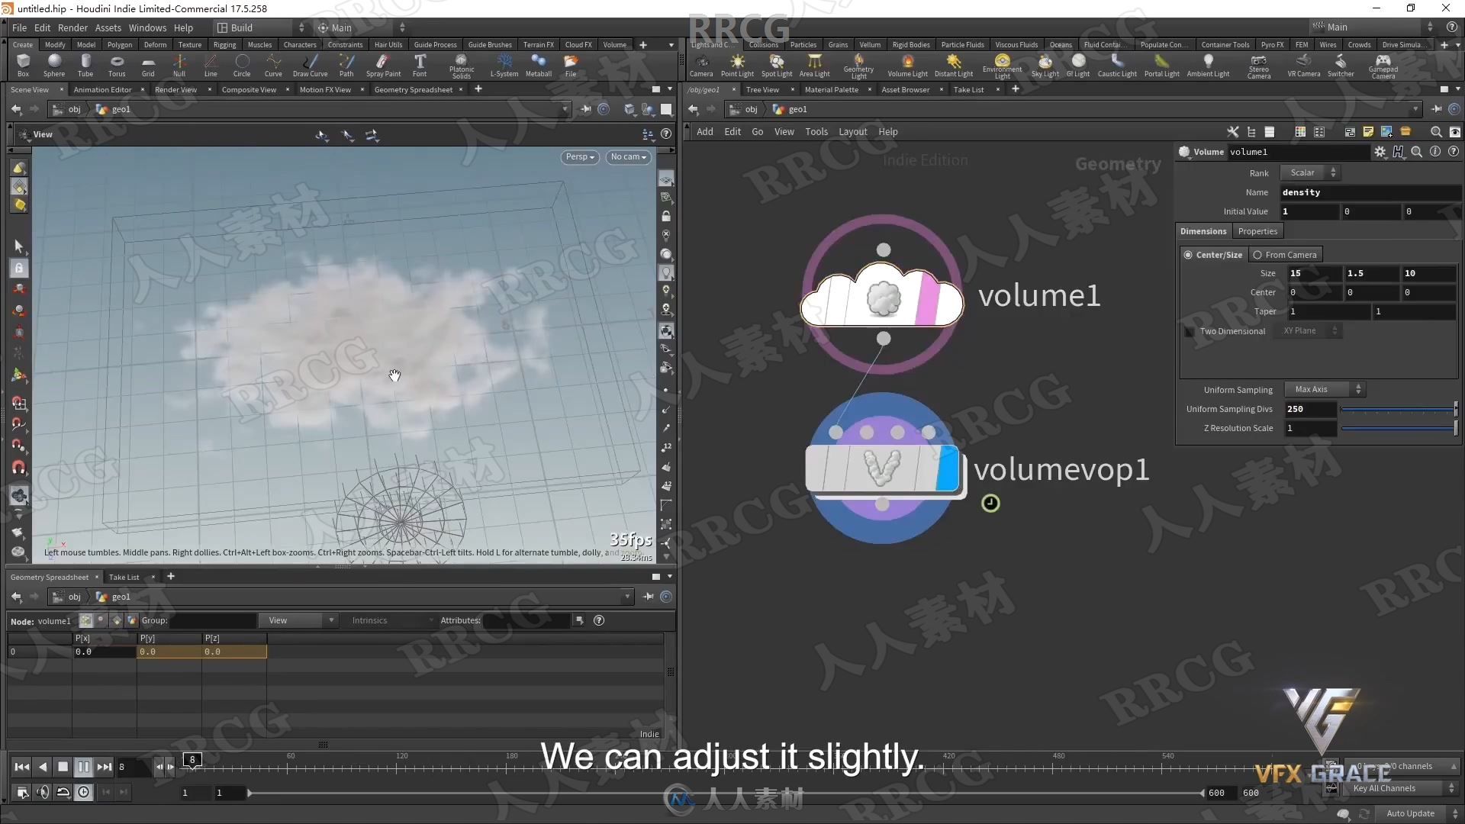Select the Sphere shelf tool
The height and width of the screenshot is (824, 1465).
(x=54, y=65)
